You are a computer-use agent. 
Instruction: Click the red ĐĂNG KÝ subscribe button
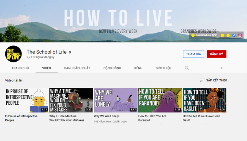216,54
